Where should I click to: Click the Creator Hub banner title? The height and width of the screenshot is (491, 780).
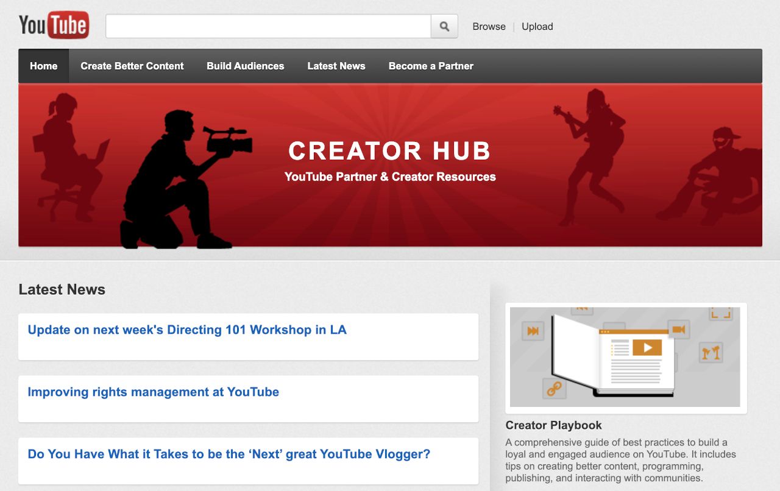(x=390, y=151)
